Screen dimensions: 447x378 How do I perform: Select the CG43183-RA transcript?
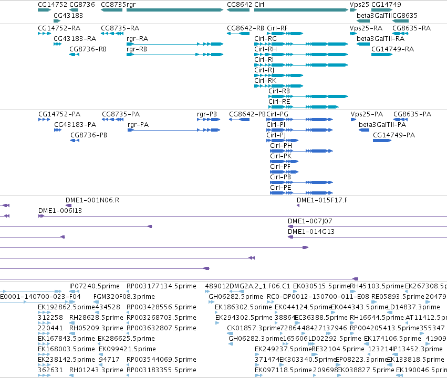click(58, 44)
